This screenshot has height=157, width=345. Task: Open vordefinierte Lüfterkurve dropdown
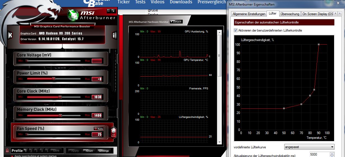[309, 147]
